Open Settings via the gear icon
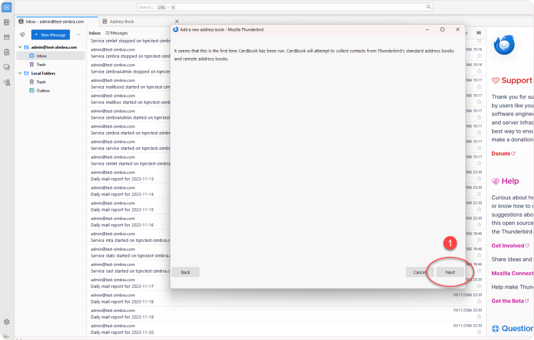 [7, 321]
